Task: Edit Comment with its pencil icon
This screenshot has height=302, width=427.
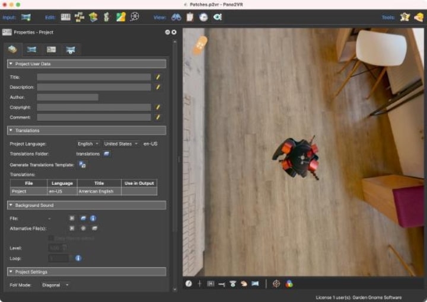Action: coord(158,117)
